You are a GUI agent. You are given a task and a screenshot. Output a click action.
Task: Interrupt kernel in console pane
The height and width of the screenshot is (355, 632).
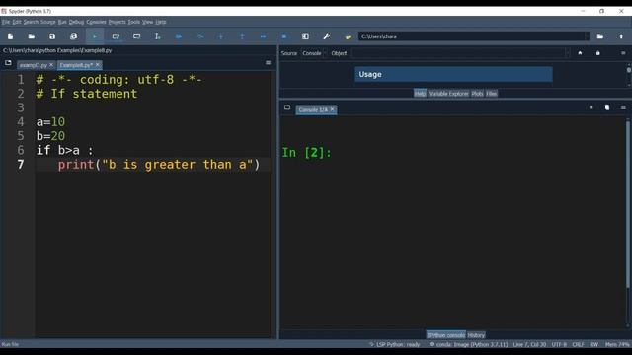pos(591,107)
